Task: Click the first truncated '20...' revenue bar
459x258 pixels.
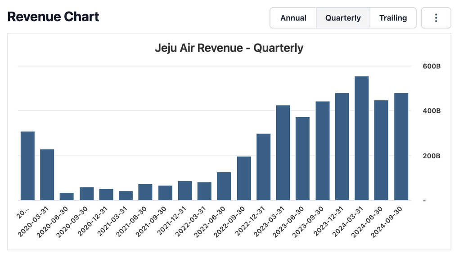Action: (x=27, y=166)
